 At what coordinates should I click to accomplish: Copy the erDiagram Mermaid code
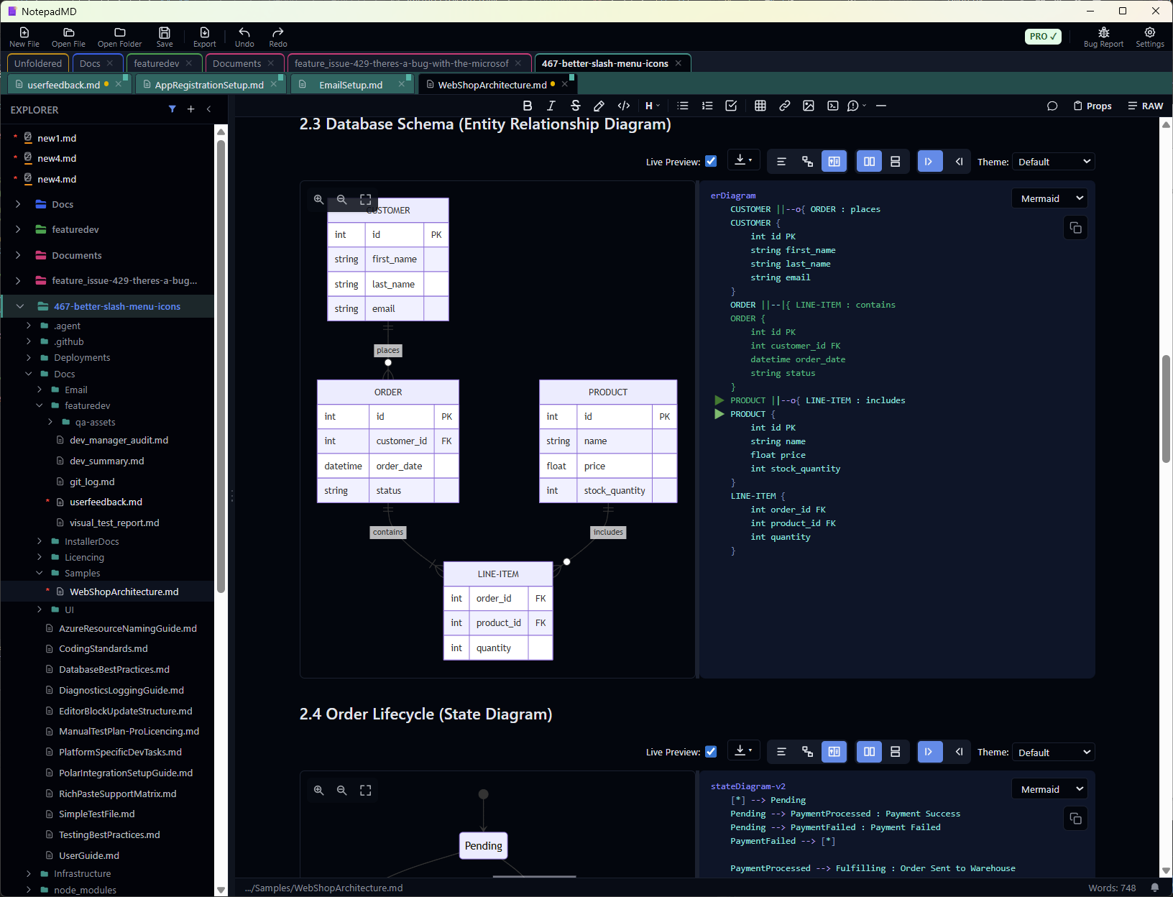[1075, 228]
